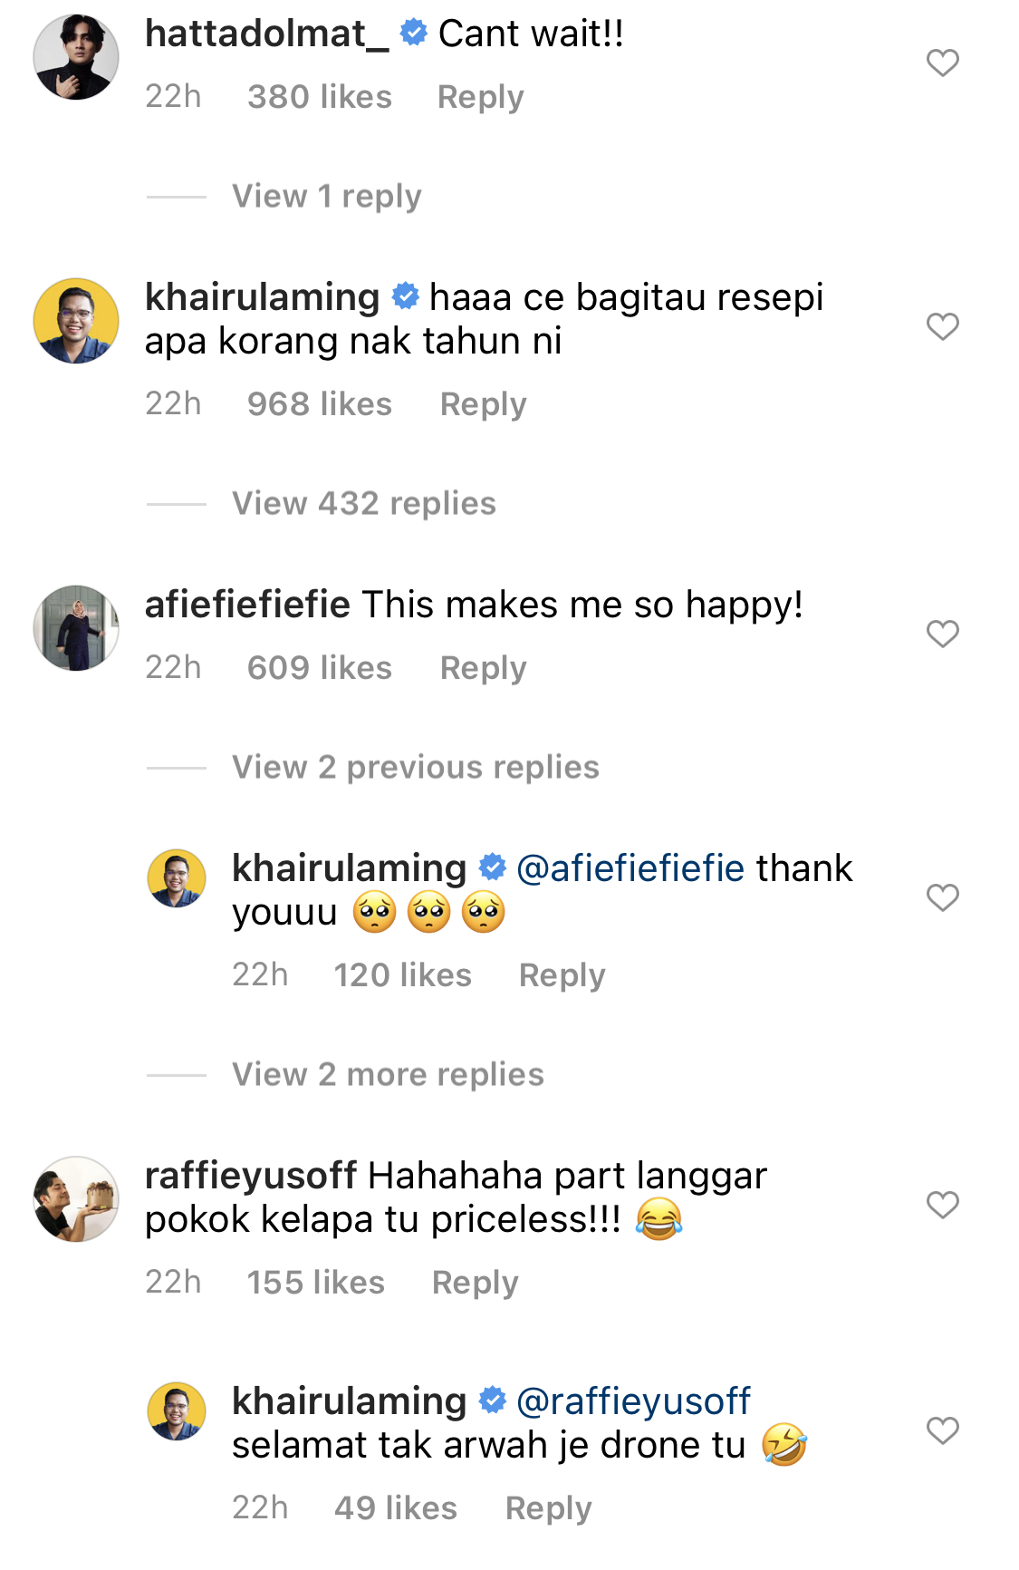Viewport: 1019px width, 1570px height.
Task: Tap heart on afiefiefiefie's comment
Action: (x=942, y=634)
